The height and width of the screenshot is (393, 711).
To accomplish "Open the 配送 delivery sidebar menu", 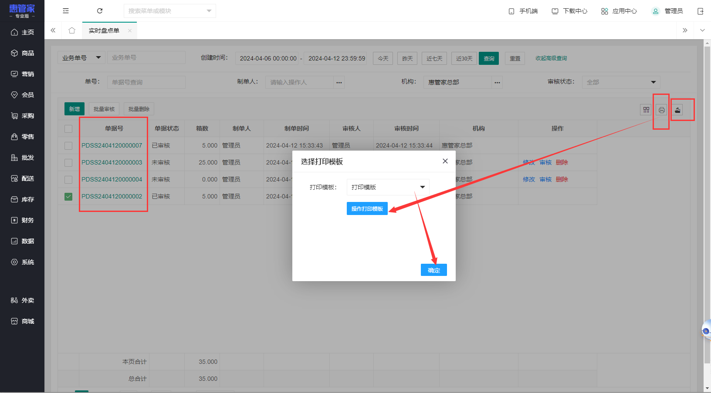I will point(22,178).
